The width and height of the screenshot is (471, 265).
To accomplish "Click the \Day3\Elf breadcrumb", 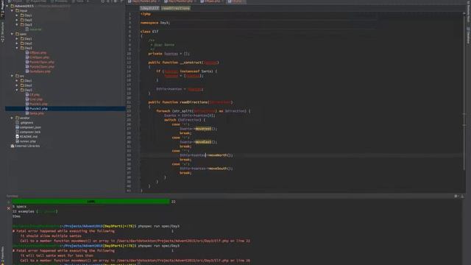I will point(149,8).
